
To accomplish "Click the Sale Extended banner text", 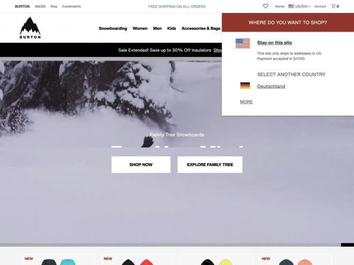I will (x=165, y=50).
